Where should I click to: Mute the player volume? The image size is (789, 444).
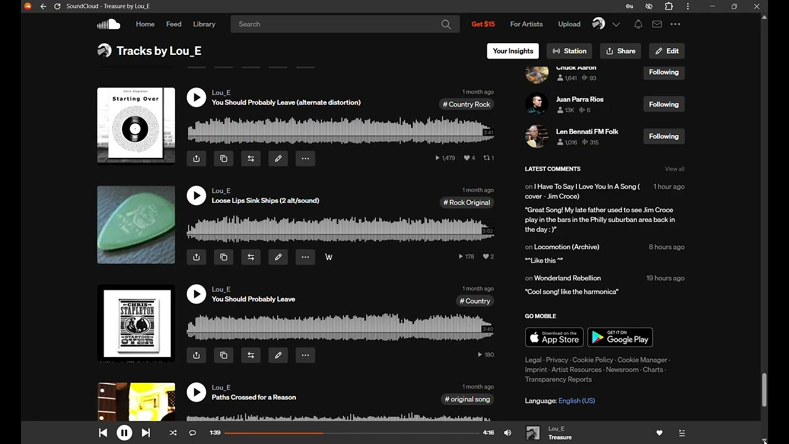[x=507, y=433]
